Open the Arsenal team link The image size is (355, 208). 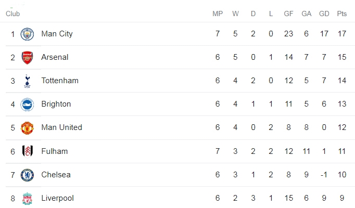point(55,57)
